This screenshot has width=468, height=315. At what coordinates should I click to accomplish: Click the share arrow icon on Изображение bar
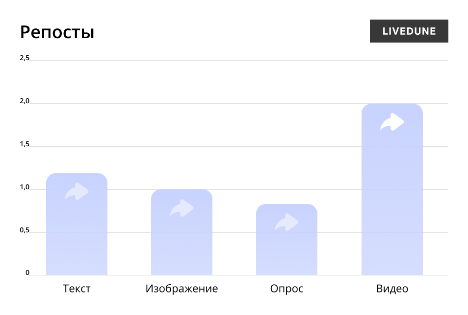point(182,208)
